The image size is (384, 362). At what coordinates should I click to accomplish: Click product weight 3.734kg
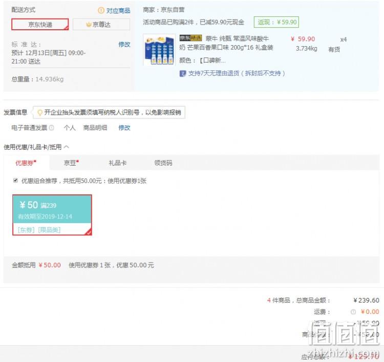[306, 49]
